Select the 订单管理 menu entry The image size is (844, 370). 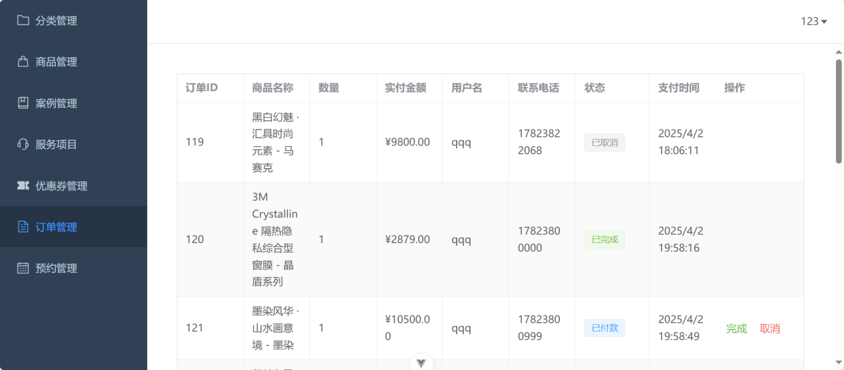73,227
